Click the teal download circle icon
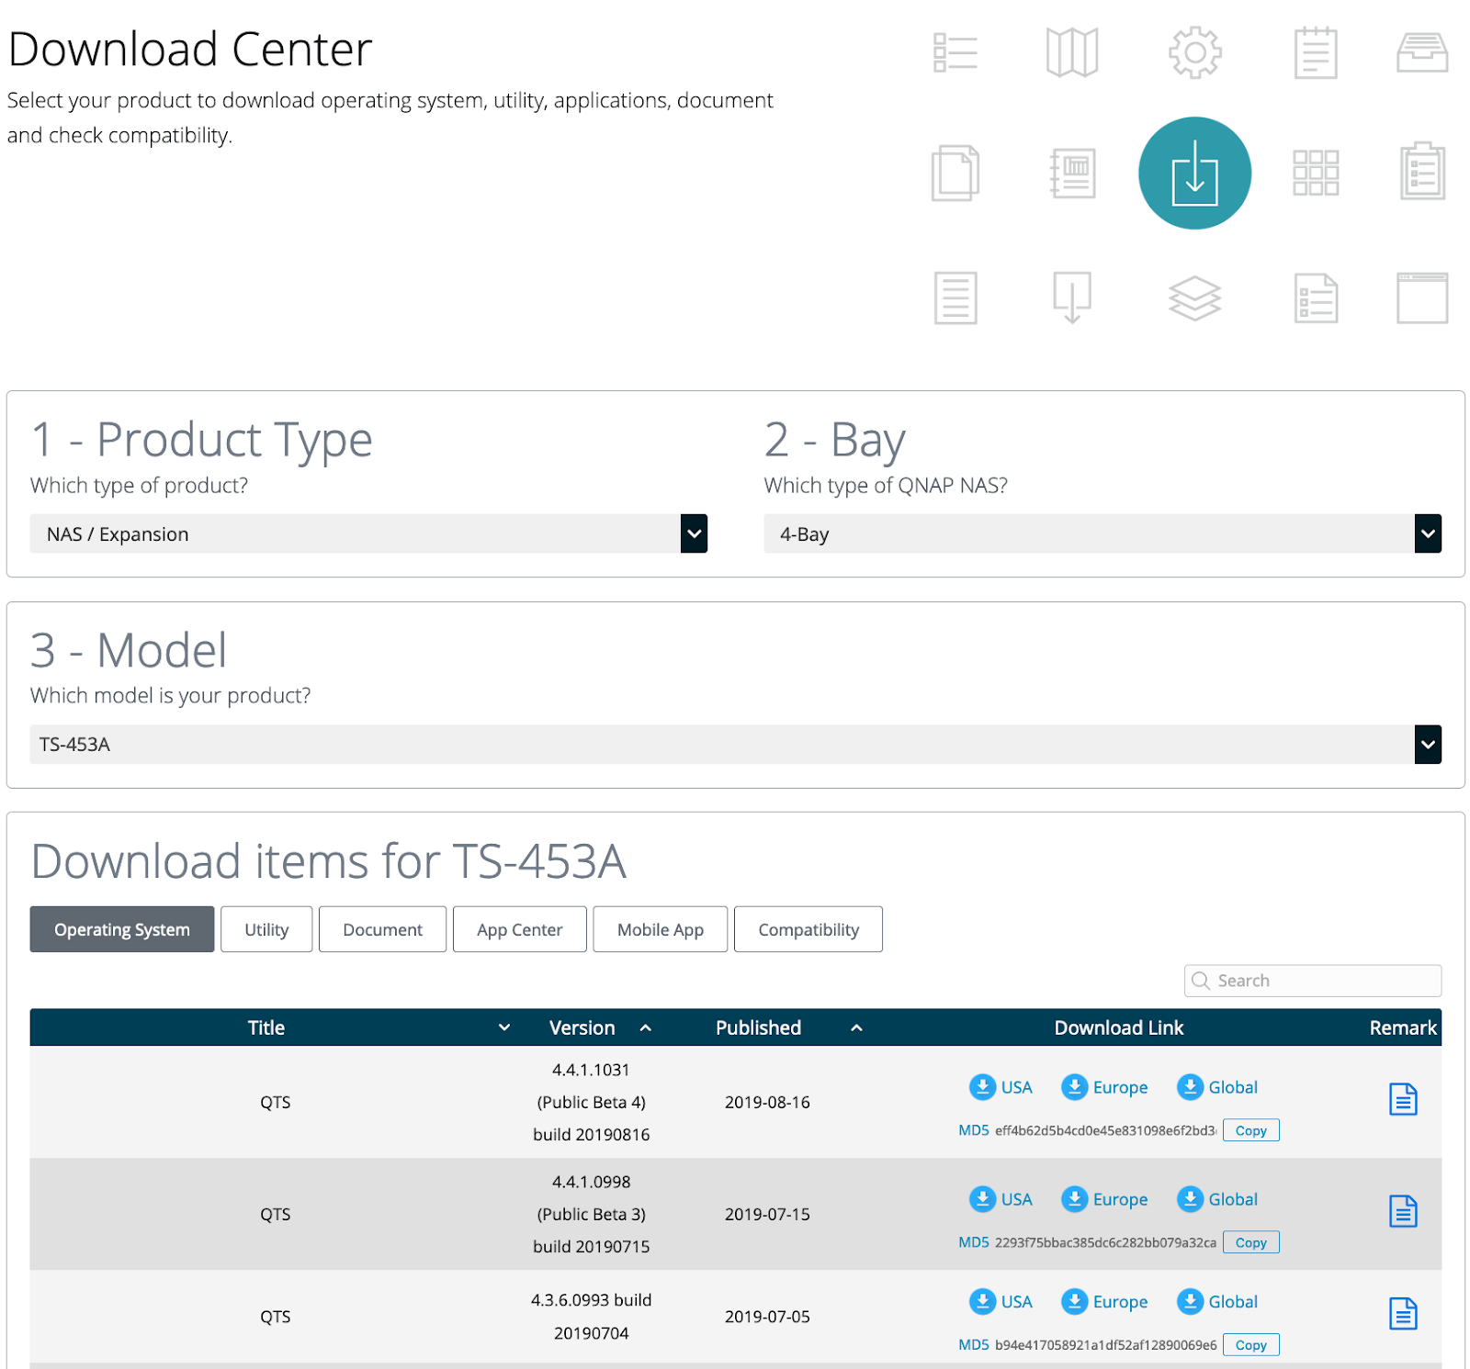Viewport: 1470px width, 1369px height. [x=1193, y=173]
